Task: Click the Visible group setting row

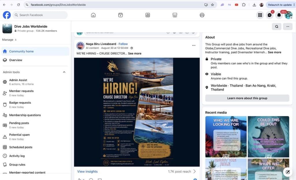Action: click(x=247, y=76)
